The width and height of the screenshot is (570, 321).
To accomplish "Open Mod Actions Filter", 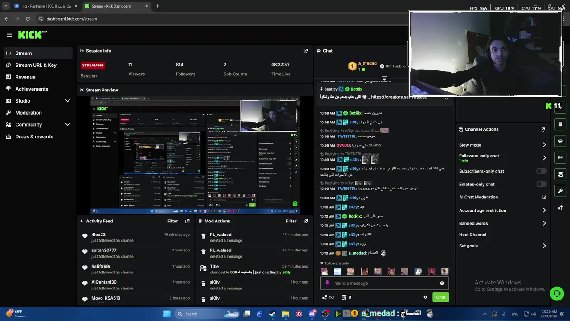I will 291,221.
